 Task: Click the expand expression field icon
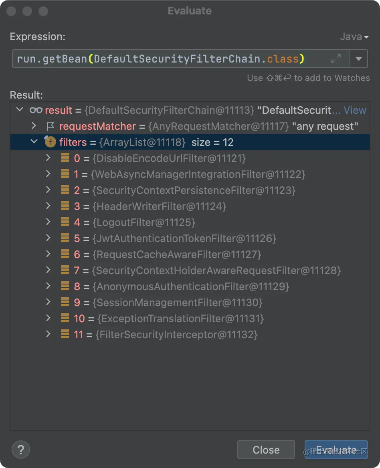[x=336, y=58]
